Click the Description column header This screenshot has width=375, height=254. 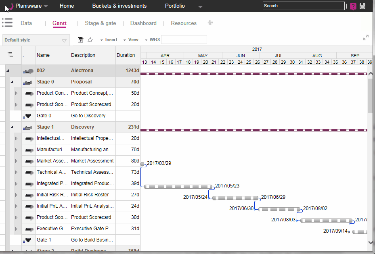click(x=93, y=55)
